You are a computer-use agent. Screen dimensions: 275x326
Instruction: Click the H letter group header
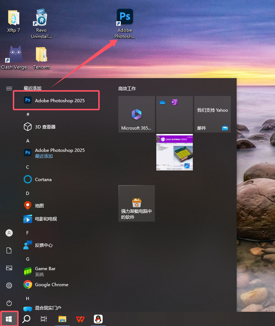27,299
